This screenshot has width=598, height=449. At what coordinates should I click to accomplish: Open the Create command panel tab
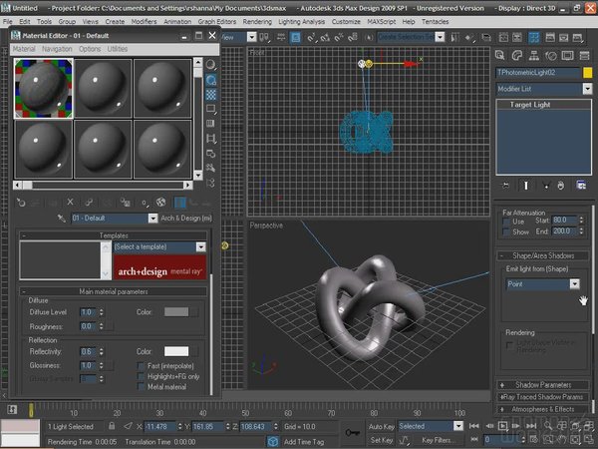(x=500, y=55)
